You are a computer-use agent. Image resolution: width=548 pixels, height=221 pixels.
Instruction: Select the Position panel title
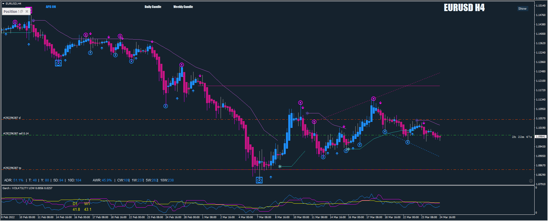(x=11, y=11)
